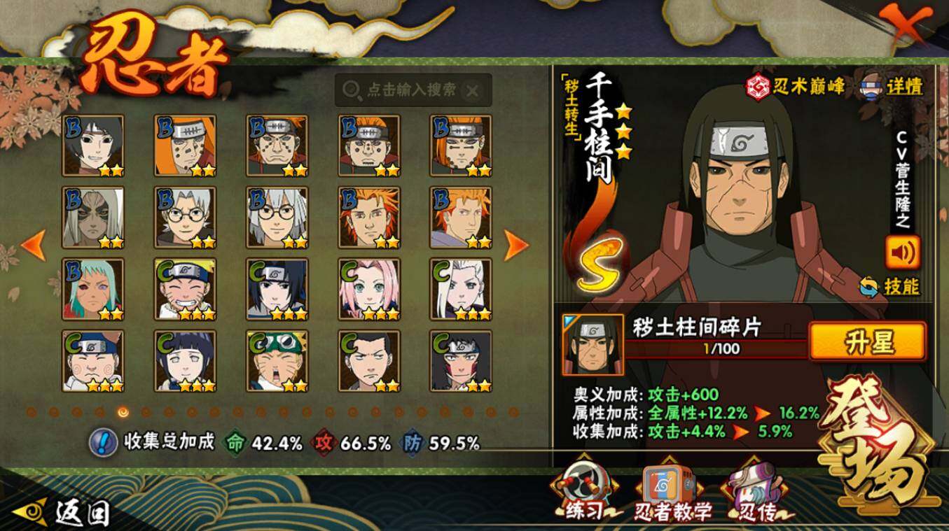Clear the search field with X
The height and width of the screenshot is (531, 949).
pyautogui.click(x=473, y=90)
